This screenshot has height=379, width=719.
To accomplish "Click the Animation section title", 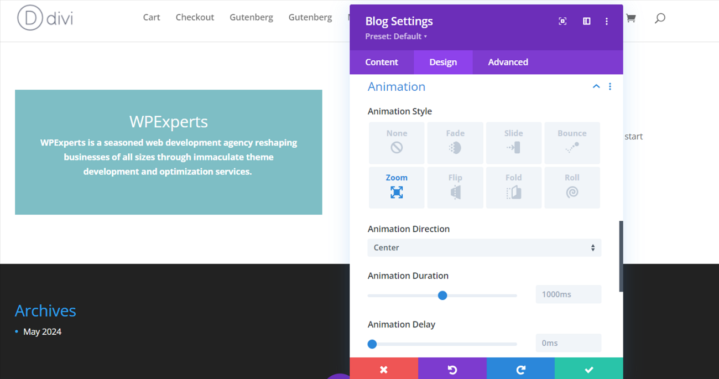I will (x=397, y=86).
